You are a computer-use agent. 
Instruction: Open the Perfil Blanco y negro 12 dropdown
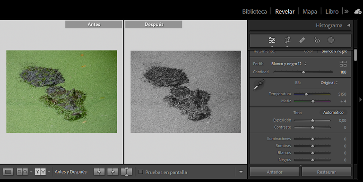click(x=289, y=64)
